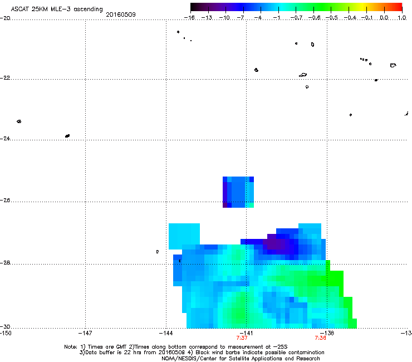Click the 0.0 color scale label

tap(384, 18)
